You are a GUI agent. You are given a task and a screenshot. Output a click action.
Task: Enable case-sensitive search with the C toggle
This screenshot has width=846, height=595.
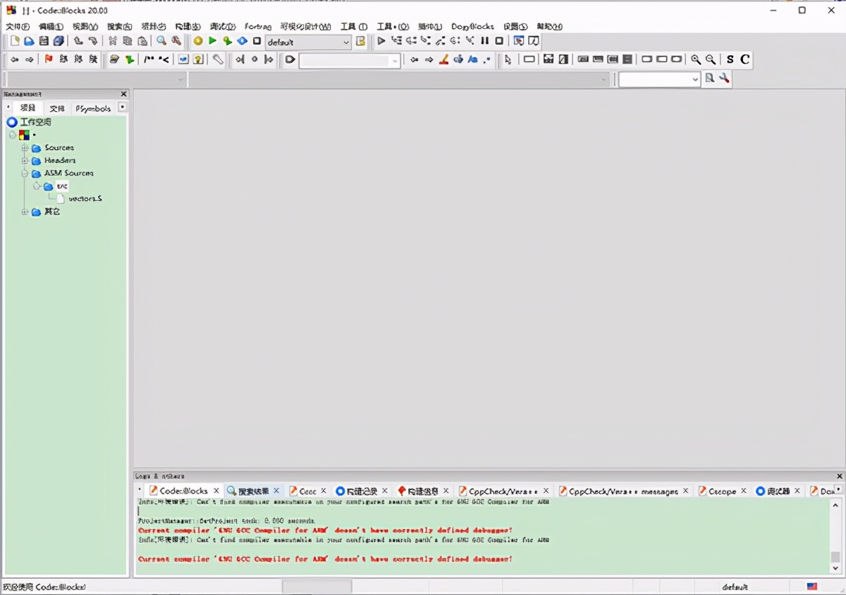[x=745, y=60]
